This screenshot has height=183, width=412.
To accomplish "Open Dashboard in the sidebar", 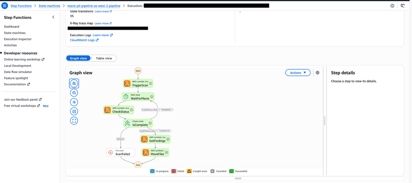I will click(11, 27).
